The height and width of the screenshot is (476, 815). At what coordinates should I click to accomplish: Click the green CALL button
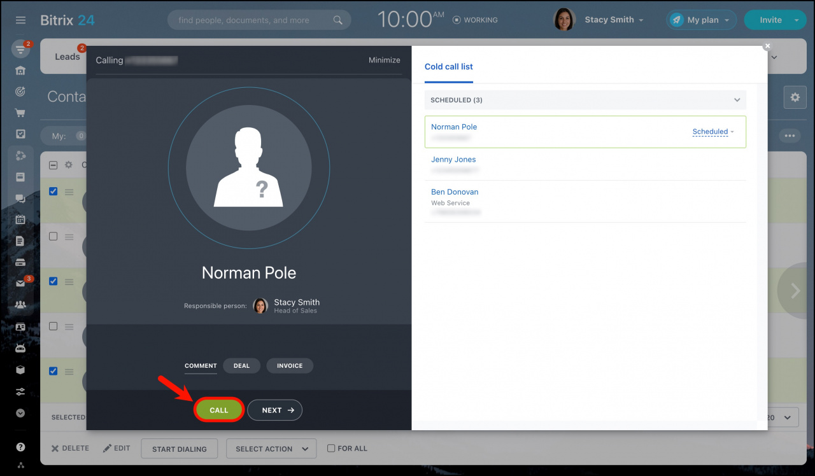218,410
